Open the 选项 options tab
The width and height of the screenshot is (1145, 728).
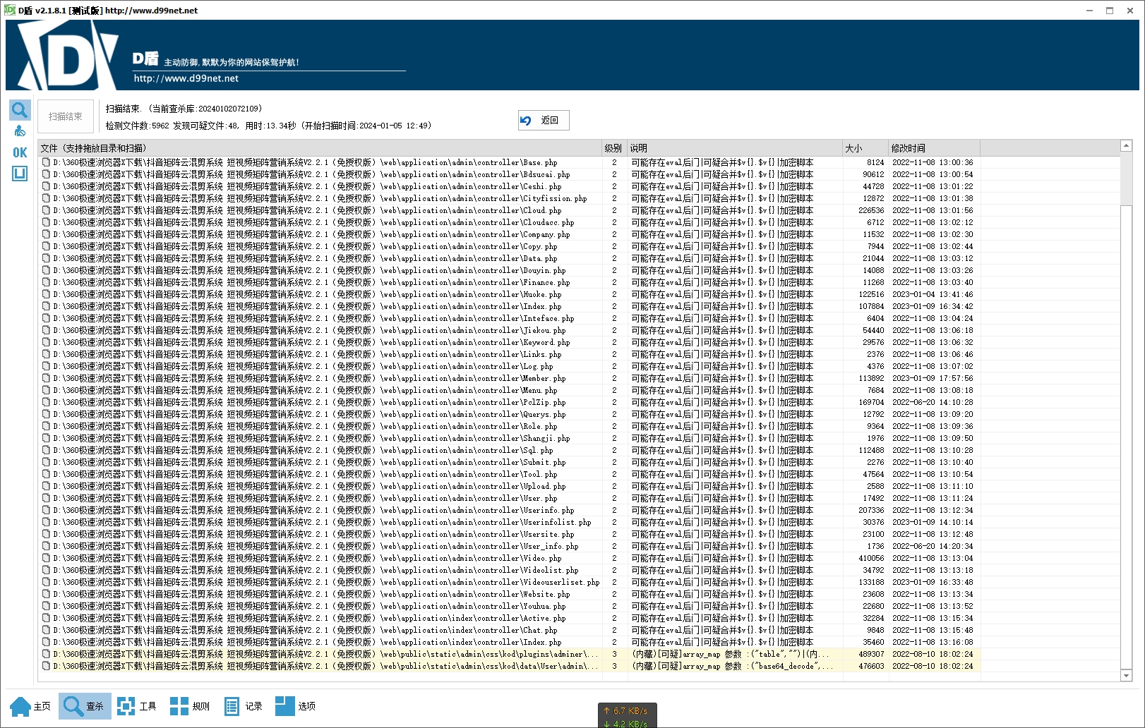[296, 706]
